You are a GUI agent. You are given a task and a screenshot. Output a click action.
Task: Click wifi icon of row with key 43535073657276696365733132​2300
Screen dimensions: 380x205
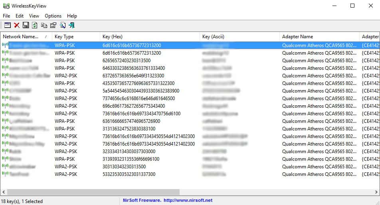point(5,83)
